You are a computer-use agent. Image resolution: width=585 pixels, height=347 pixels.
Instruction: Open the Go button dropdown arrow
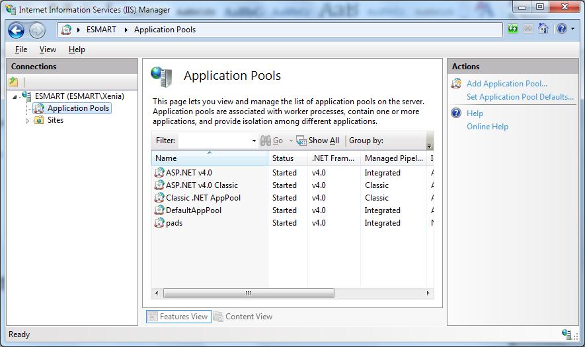pos(291,141)
